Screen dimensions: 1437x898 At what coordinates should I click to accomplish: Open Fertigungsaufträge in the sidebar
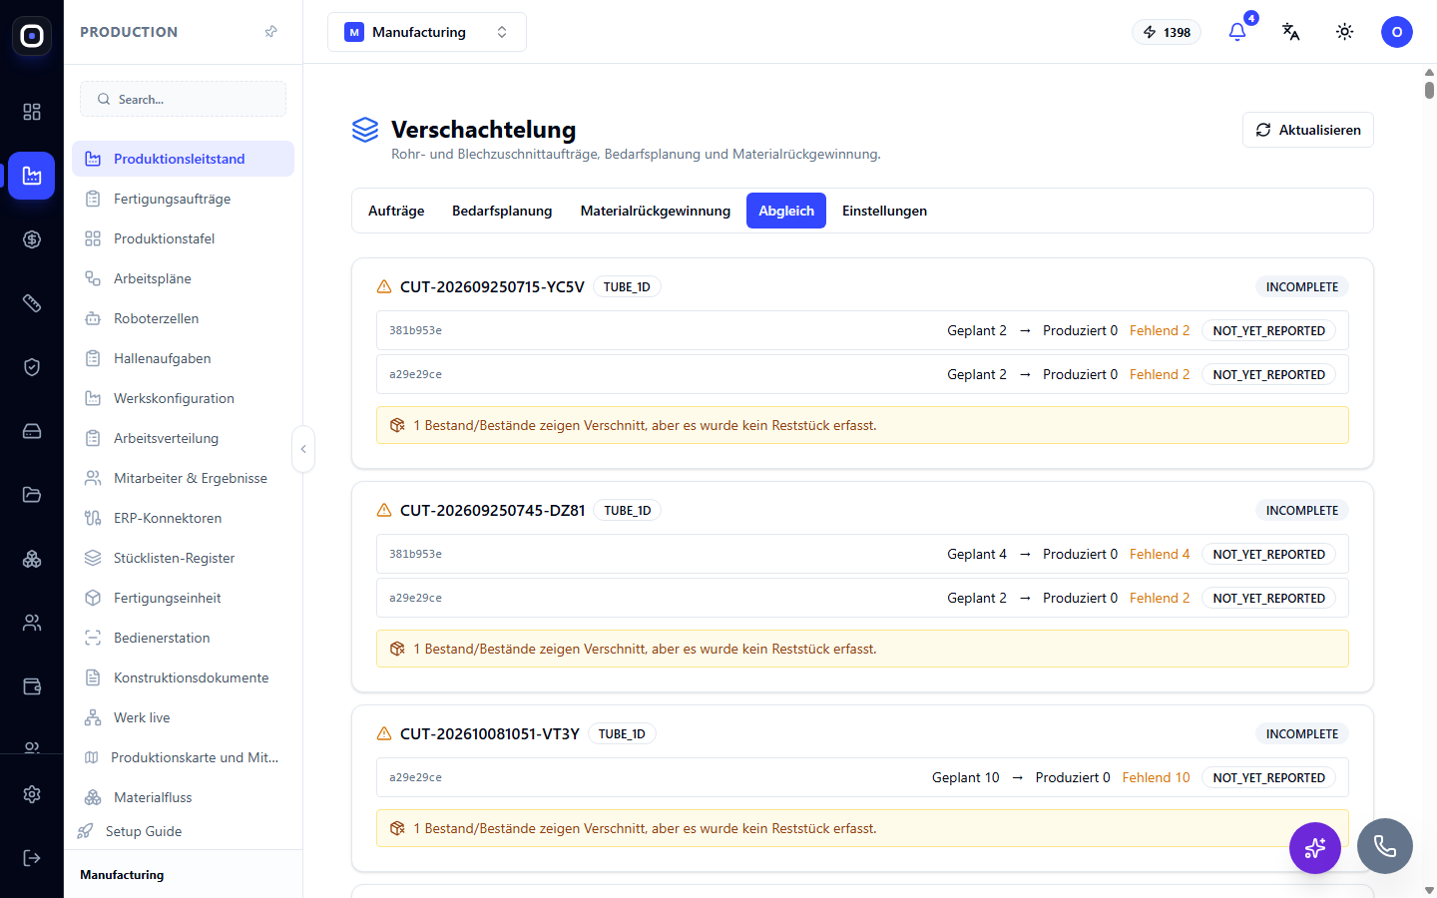coord(183,199)
